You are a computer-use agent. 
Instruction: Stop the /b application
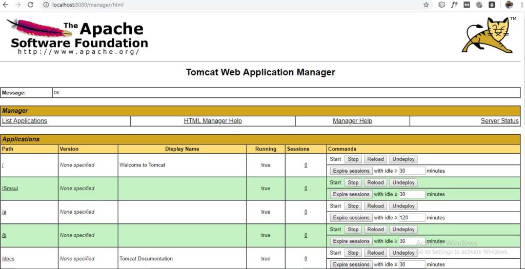(353, 230)
